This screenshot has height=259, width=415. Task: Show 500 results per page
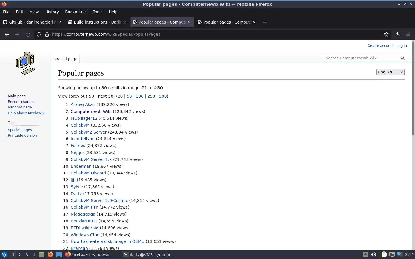click(163, 96)
